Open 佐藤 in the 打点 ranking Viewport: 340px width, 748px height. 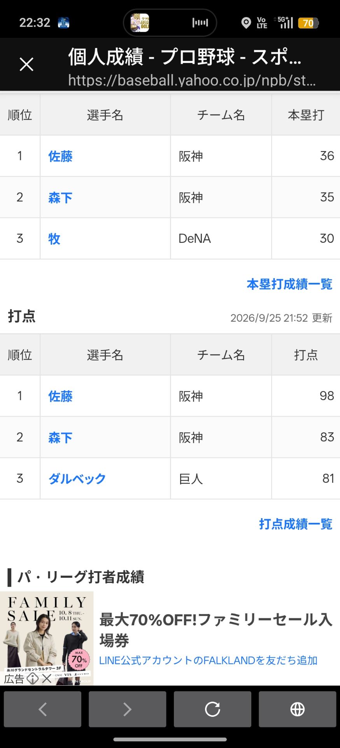pos(60,396)
